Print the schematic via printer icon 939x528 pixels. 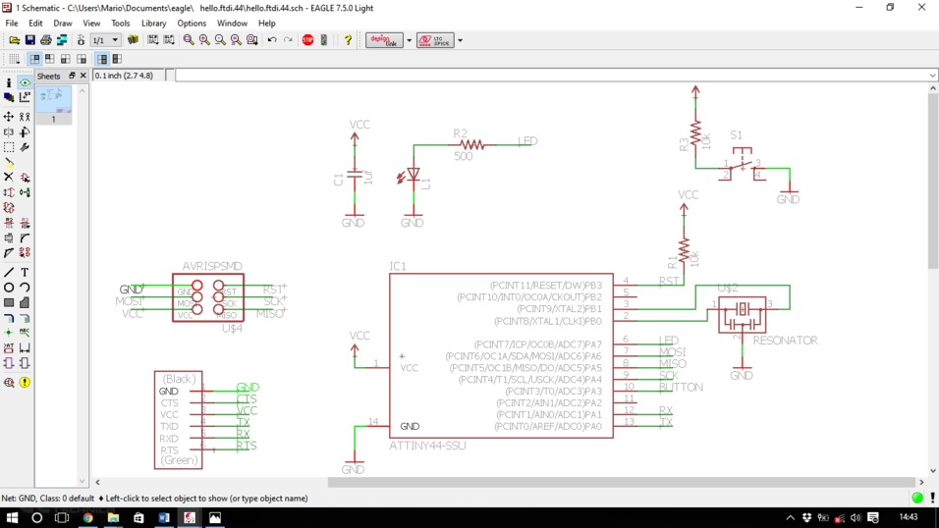46,40
